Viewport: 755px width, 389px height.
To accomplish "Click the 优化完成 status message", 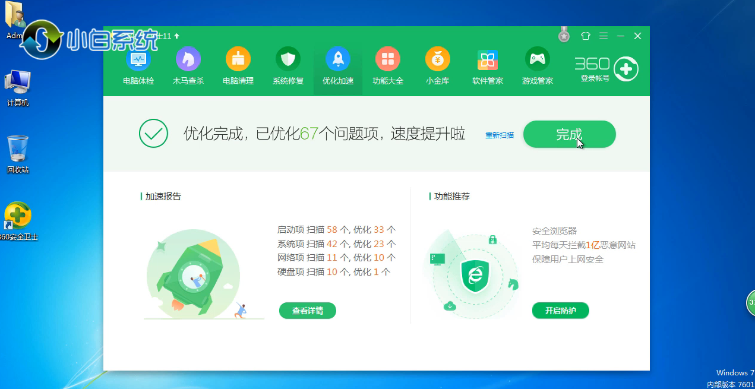I will 324,134.
